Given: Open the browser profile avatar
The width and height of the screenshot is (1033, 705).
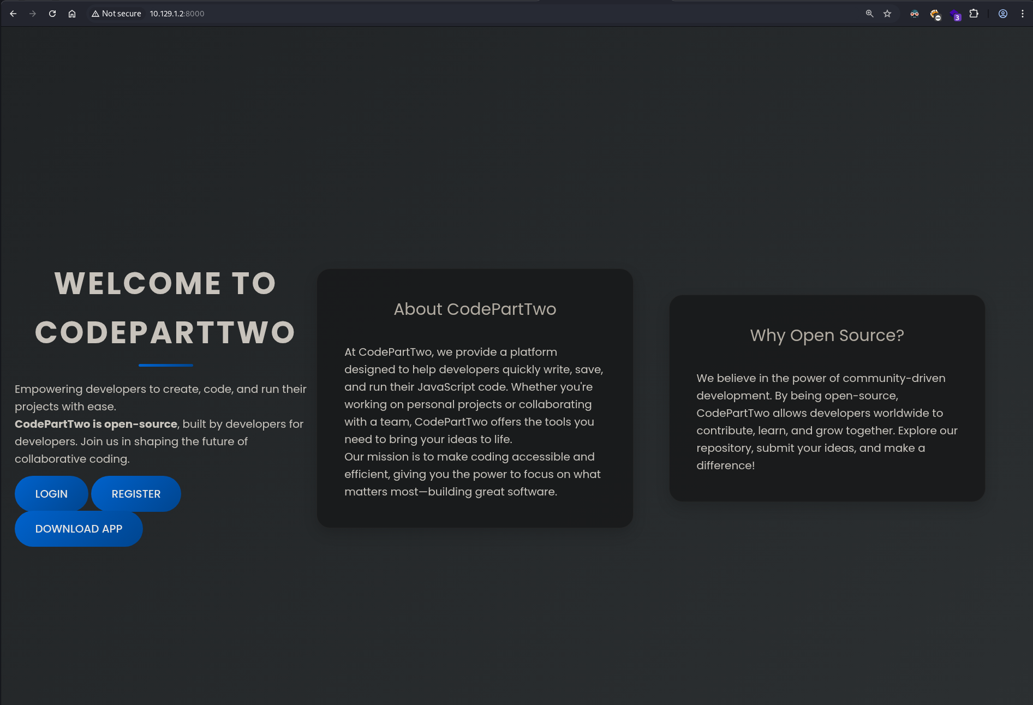Looking at the screenshot, I should [x=1003, y=14].
